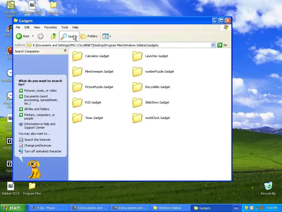Viewport: 282px width, 212px height.
Task: Open the Views icon button
Action: point(105,36)
